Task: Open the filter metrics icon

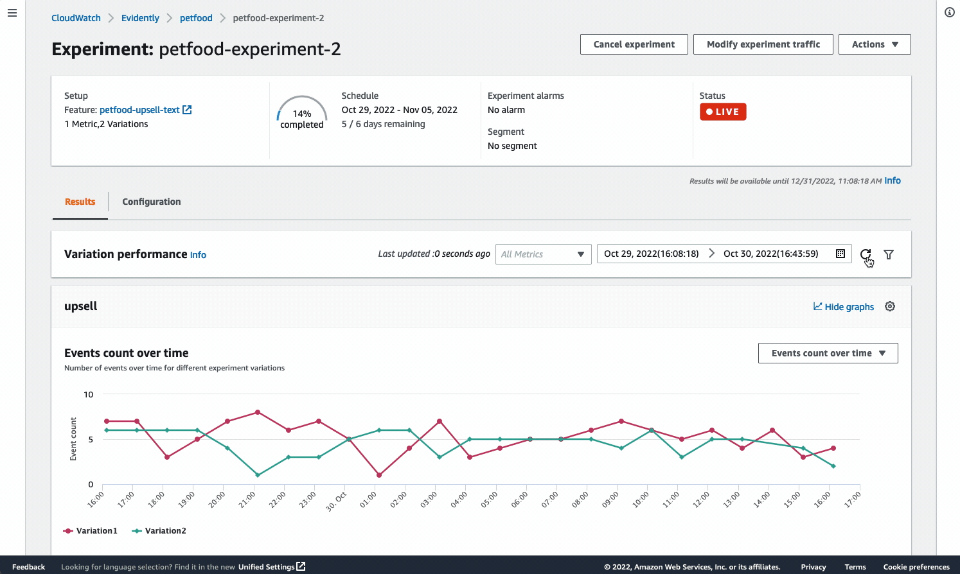Action: pyautogui.click(x=889, y=254)
